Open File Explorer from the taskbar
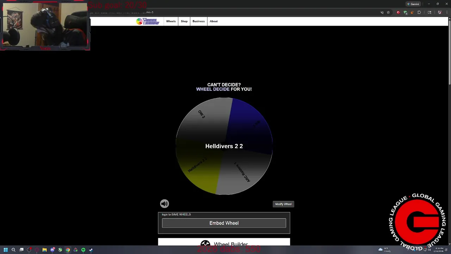The height and width of the screenshot is (254, 451). pyautogui.click(x=44, y=250)
